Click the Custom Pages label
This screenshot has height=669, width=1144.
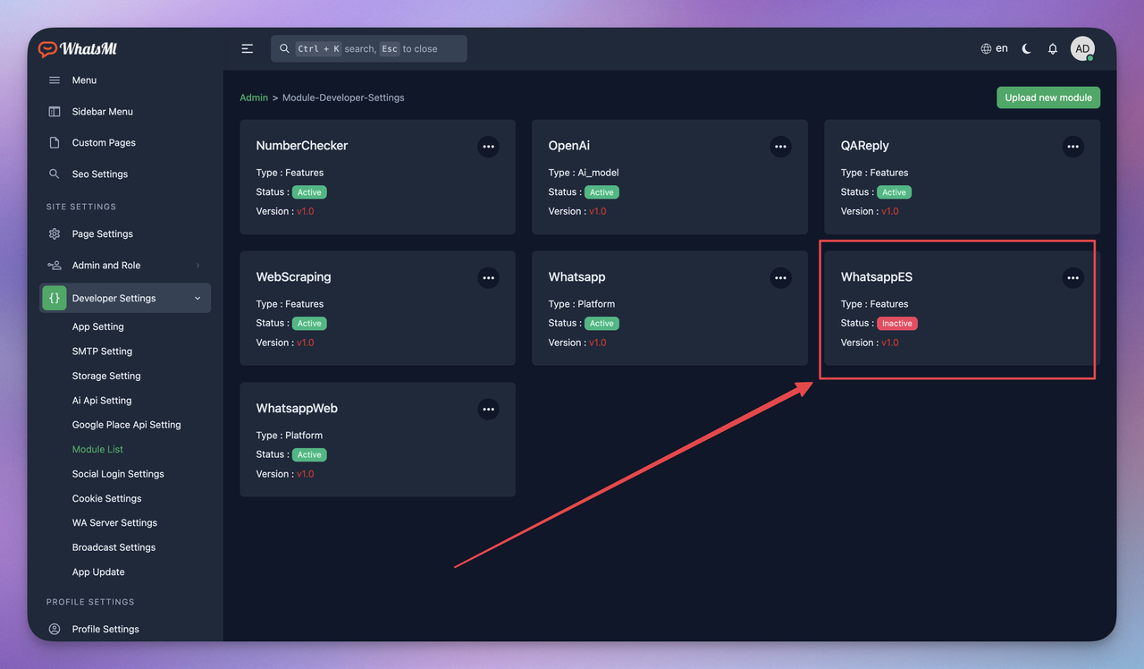pyautogui.click(x=104, y=143)
